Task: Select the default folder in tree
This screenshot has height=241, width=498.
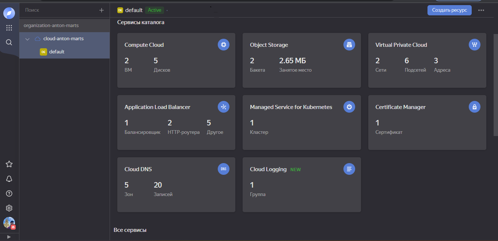Action: pos(57,52)
